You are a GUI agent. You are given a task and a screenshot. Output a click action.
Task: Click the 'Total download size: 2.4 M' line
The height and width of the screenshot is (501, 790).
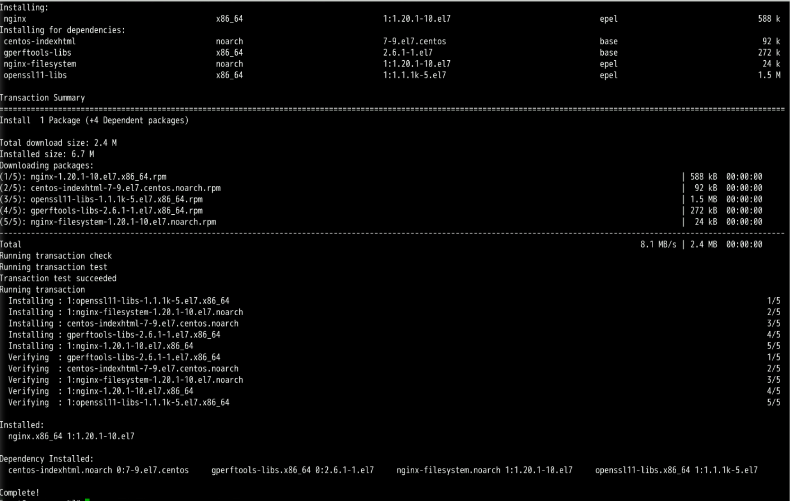pos(58,143)
